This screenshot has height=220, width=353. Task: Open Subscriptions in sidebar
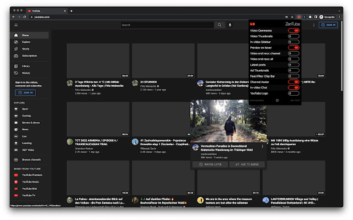(x=29, y=56)
